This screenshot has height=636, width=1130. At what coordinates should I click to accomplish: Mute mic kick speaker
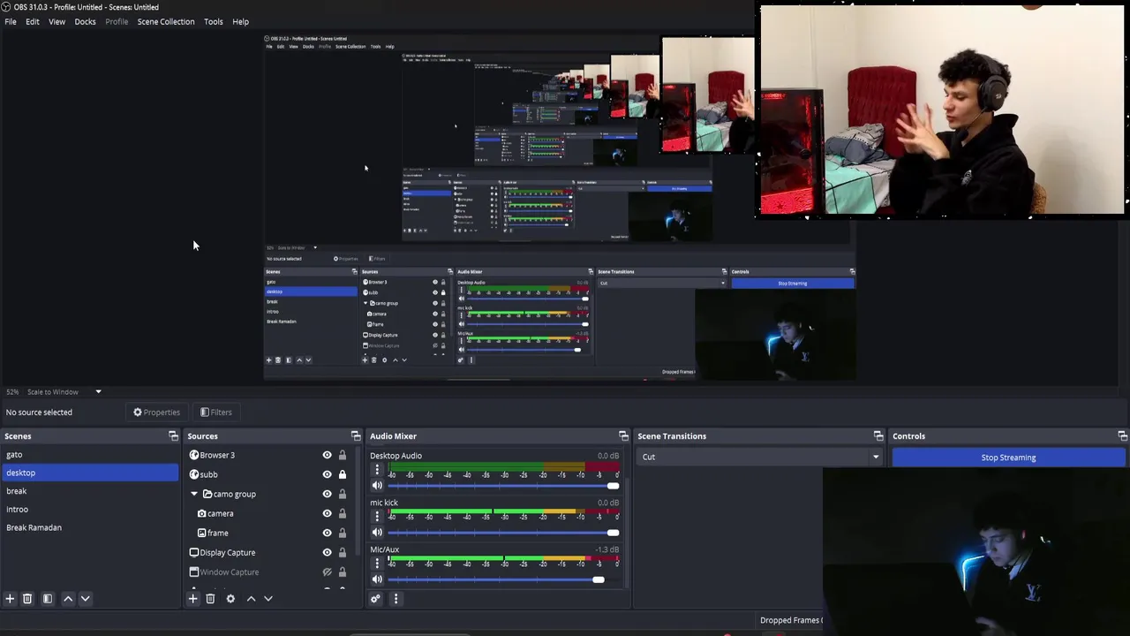click(377, 532)
